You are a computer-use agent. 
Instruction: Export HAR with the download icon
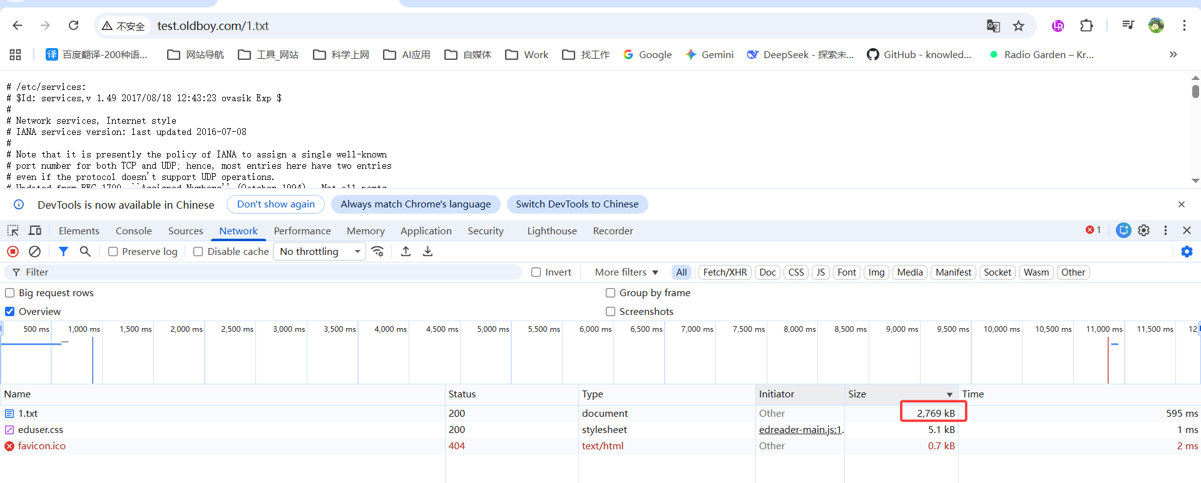[427, 251]
